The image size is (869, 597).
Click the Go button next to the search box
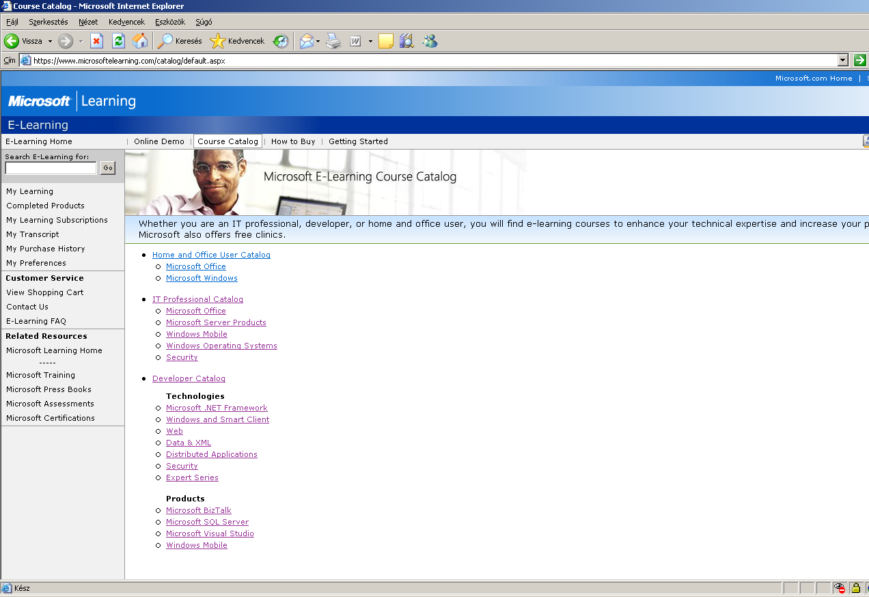click(108, 168)
